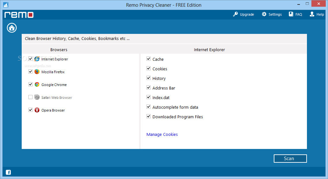The width and height of the screenshot is (328, 179).
Task: Uncheck the Mozilla Firefox checkbox
Action: (x=30, y=72)
